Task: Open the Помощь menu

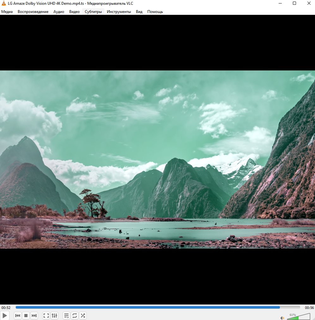Action: pyautogui.click(x=155, y=12)
